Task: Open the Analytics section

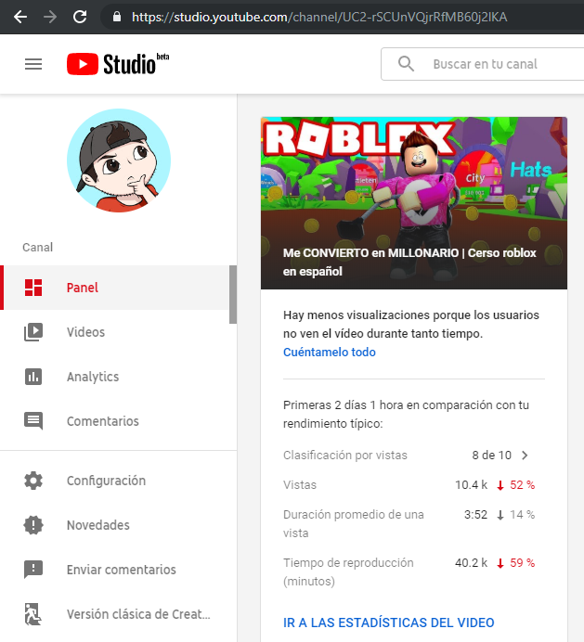Action: coord(93,377)
